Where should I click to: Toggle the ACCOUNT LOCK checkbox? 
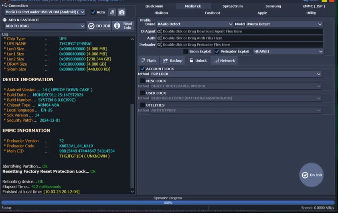point(142,68)
